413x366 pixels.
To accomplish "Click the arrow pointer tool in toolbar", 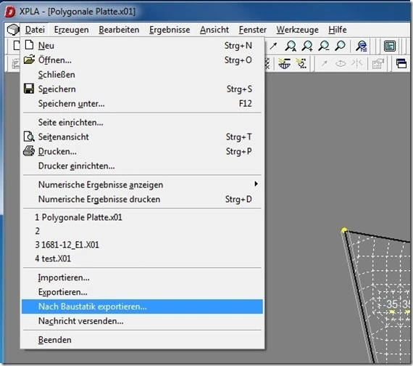I will point(273,46).
